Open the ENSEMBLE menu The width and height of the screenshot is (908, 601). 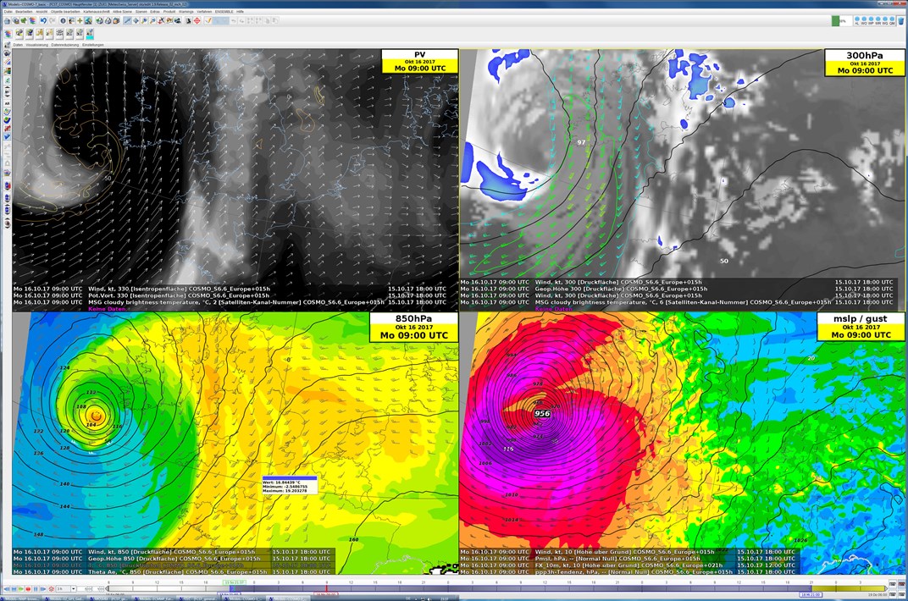[x=224, y=12]
